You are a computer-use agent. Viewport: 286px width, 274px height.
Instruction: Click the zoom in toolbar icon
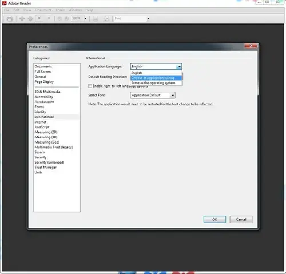pyautogui.click(x=66, y=18)
